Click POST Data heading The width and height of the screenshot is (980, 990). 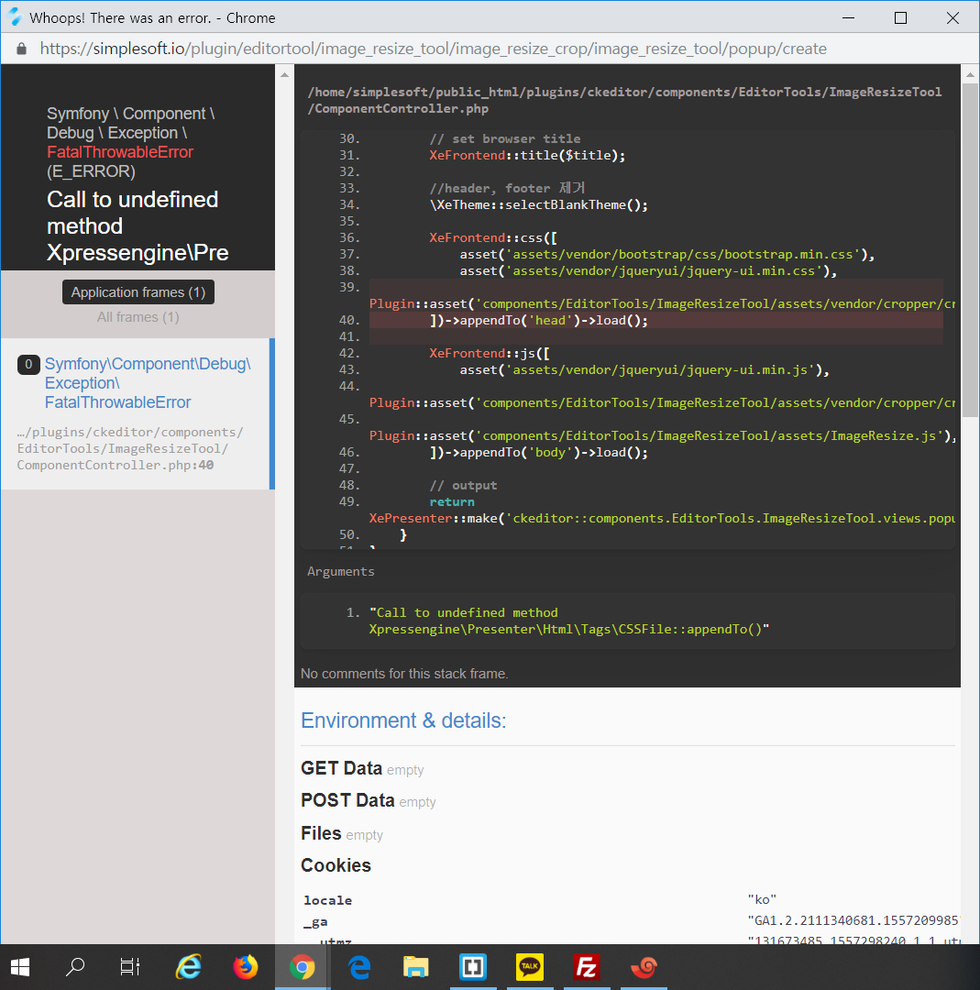[347, 800]
